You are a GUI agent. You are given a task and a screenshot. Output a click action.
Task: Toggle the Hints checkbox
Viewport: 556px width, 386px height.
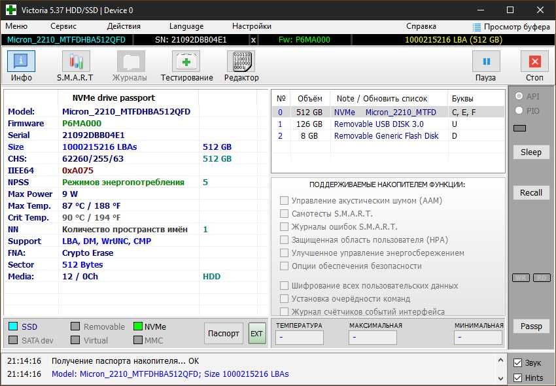[x=517, y=377]
